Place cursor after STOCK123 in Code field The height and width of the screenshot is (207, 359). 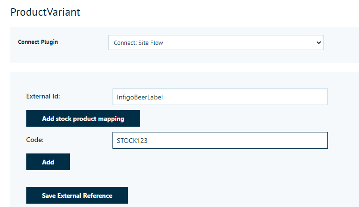[x=148, y=141]
